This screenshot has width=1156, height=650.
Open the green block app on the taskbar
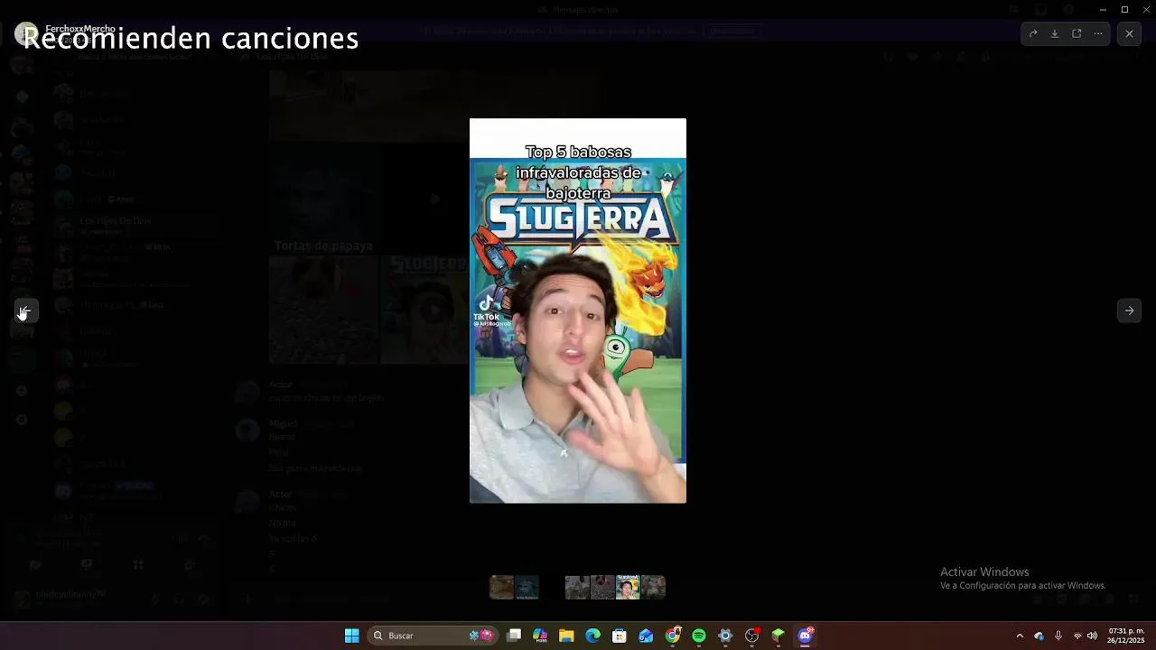(778, 636)
